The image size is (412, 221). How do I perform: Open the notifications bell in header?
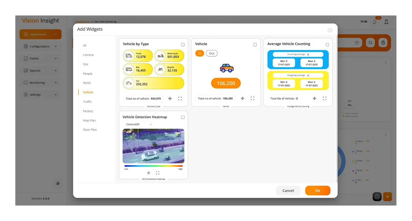(374, 22)
